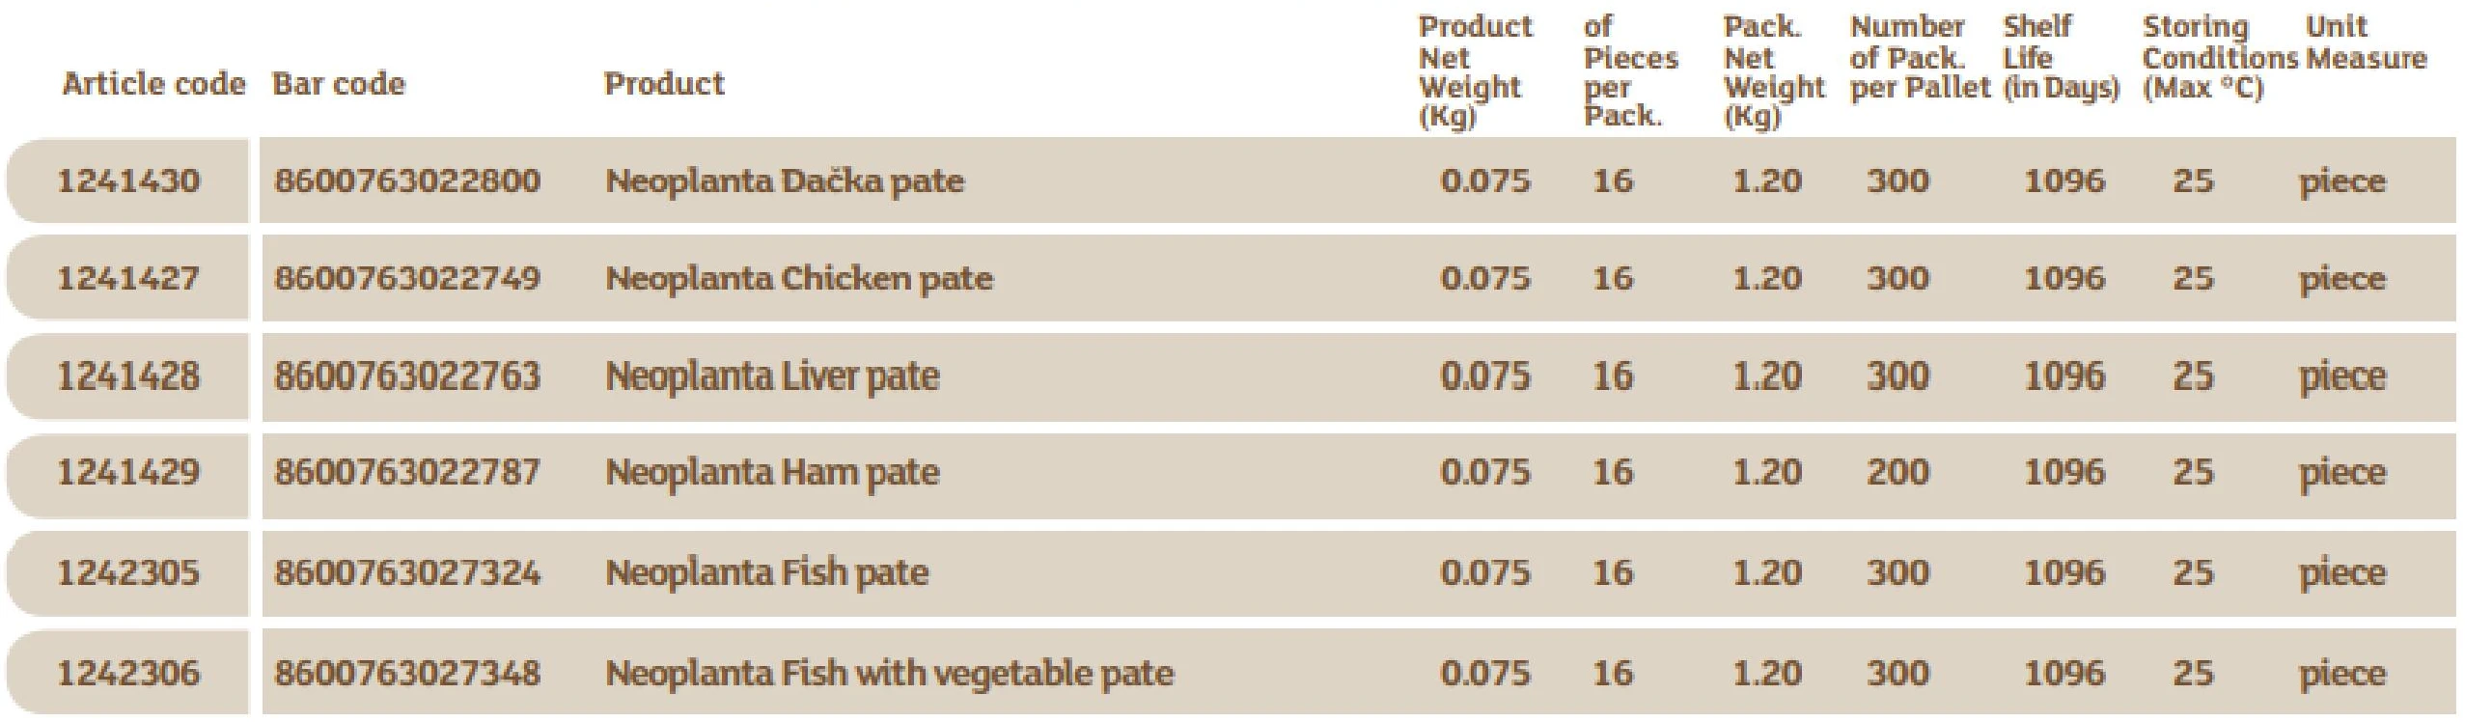Screen dimensions: 2465x722
Task: Click the Bar code column header
Action: coord(339,84)
